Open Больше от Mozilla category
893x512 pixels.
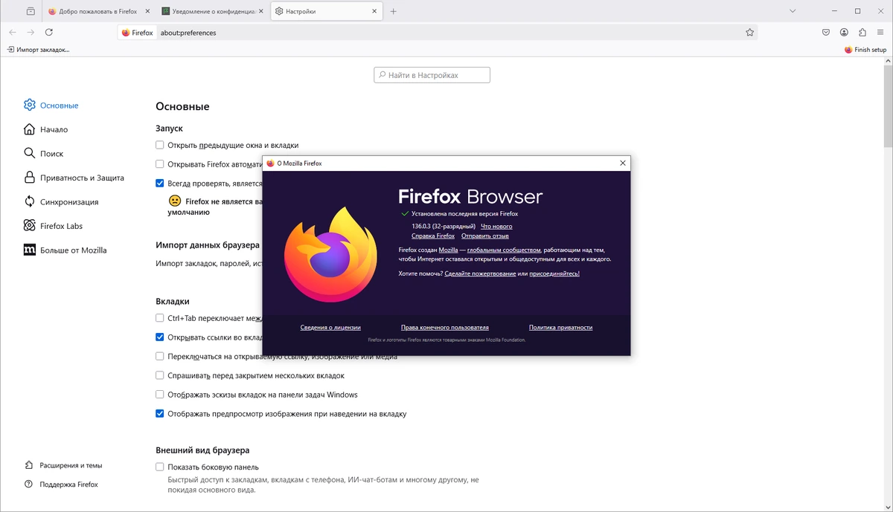coord(65,250)
